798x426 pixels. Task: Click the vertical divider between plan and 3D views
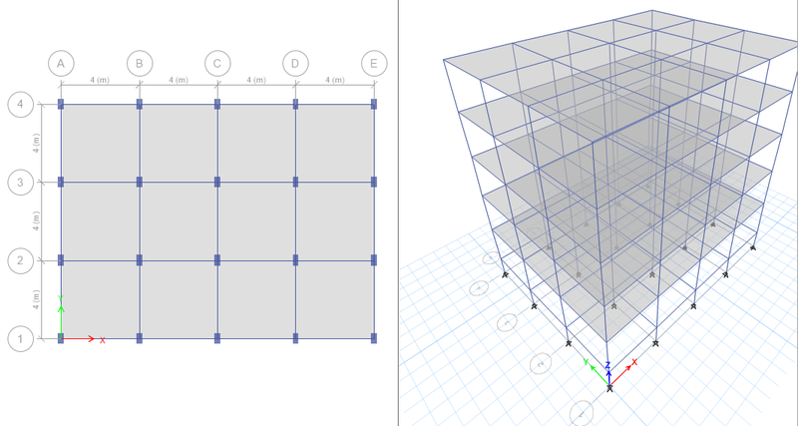click(398, 213)
